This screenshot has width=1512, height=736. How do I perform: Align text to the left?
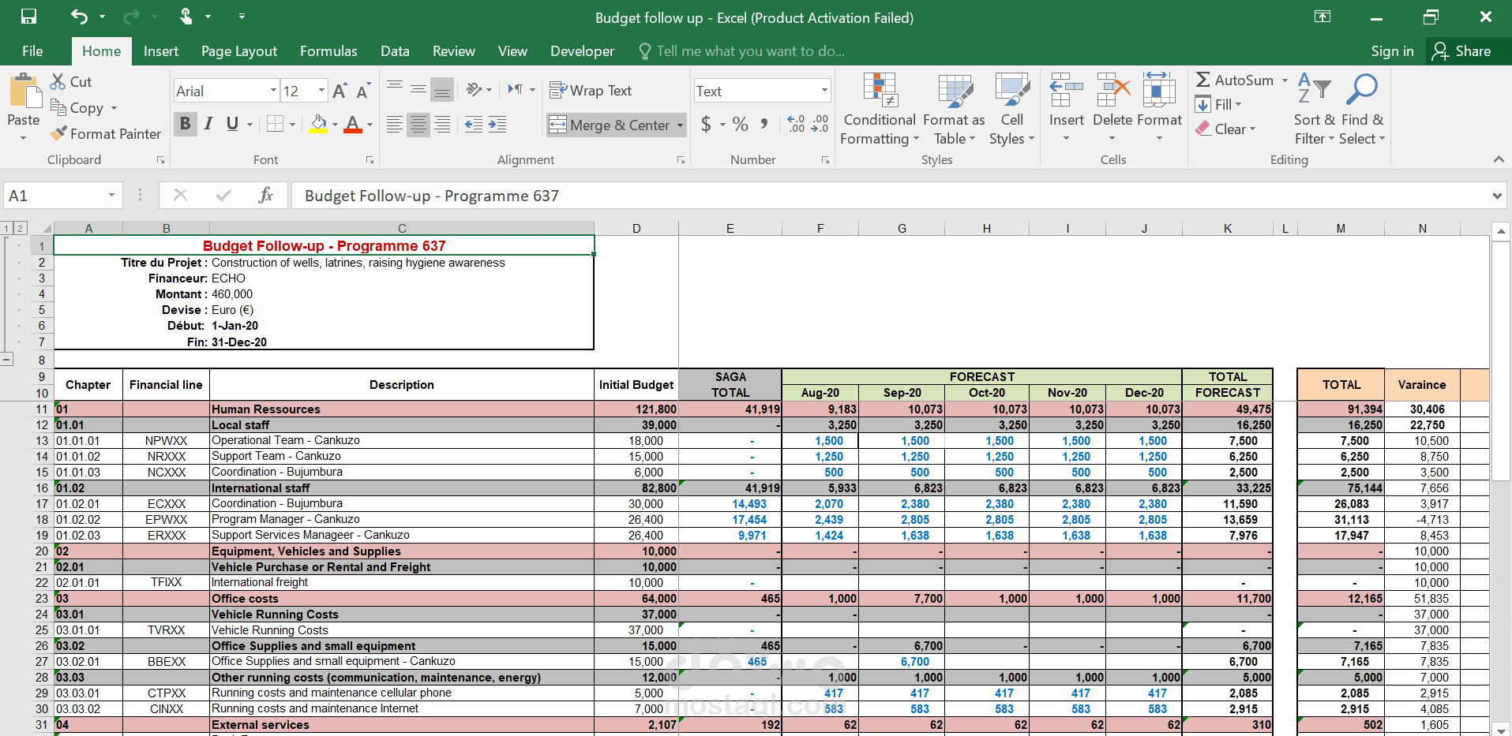pyautogui.click(x=395, y=124)
